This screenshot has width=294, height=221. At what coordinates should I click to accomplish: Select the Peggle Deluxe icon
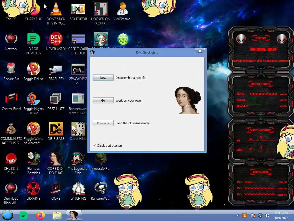pyautogui.click(x=34, y=71)
